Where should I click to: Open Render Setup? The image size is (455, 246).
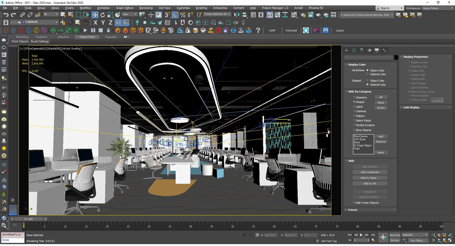pos(303,15)
